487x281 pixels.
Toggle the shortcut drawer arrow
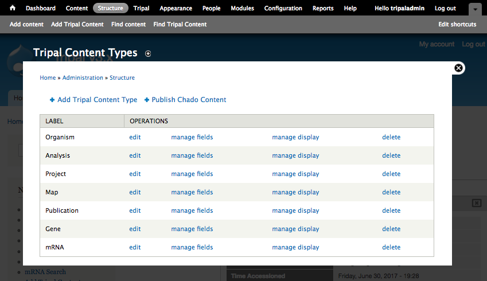pos(475,10)
